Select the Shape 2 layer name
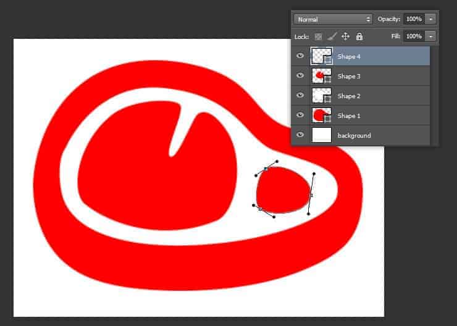This screenshot has height=326, width=457. coord(349,96)
